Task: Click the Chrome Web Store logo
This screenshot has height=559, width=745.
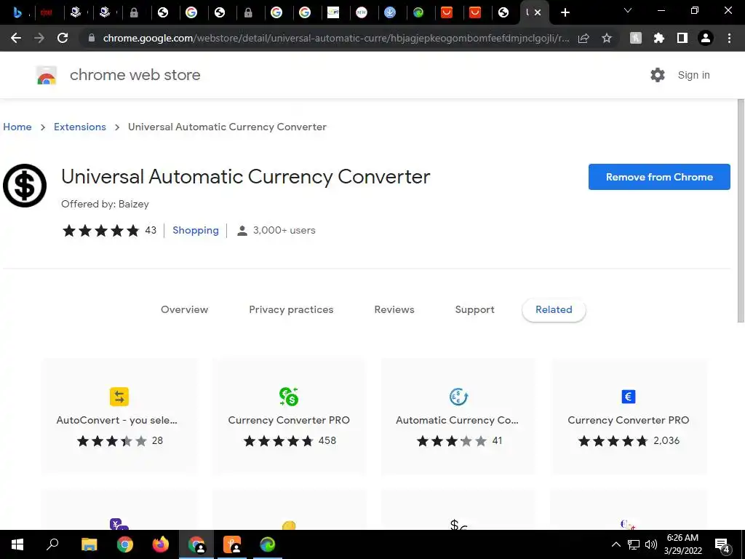Action: [x=47, y=75]
